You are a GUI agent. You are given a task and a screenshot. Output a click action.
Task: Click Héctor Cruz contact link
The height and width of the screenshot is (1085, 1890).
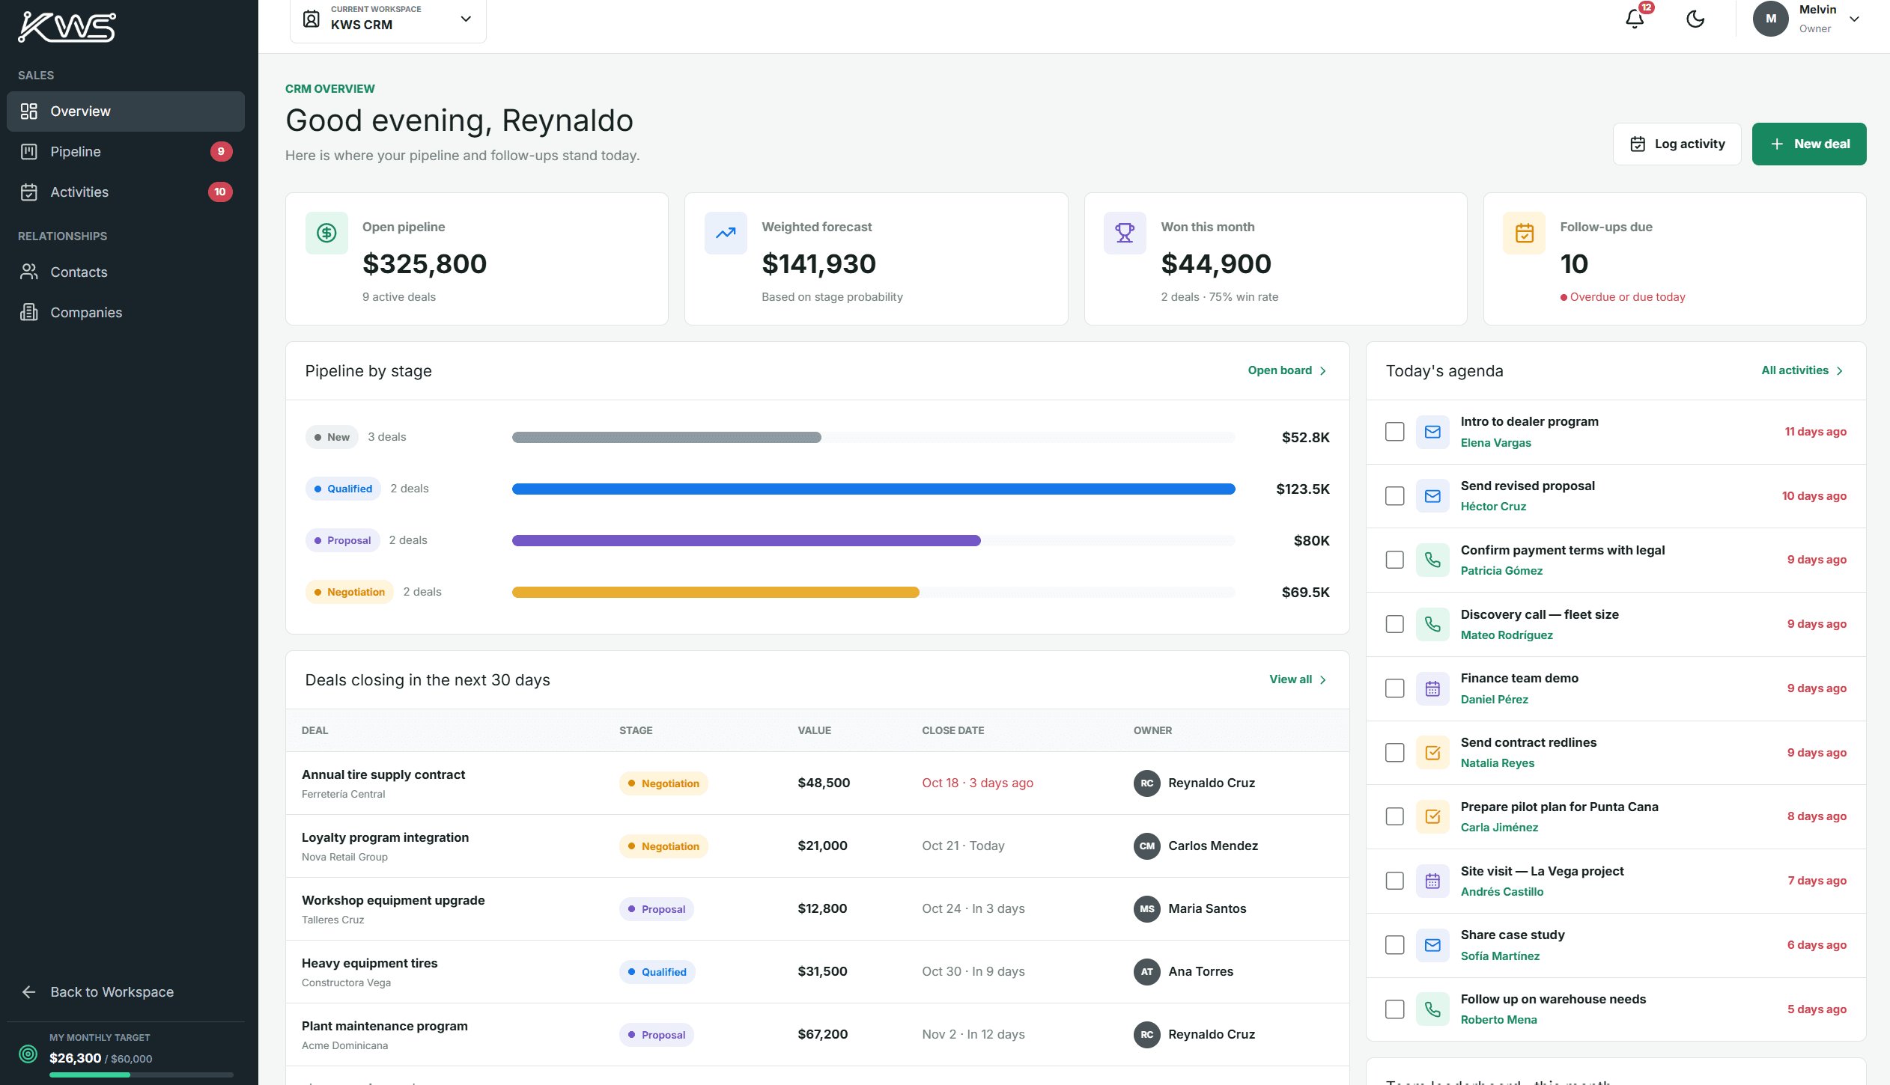click(x=1493, y=507)
